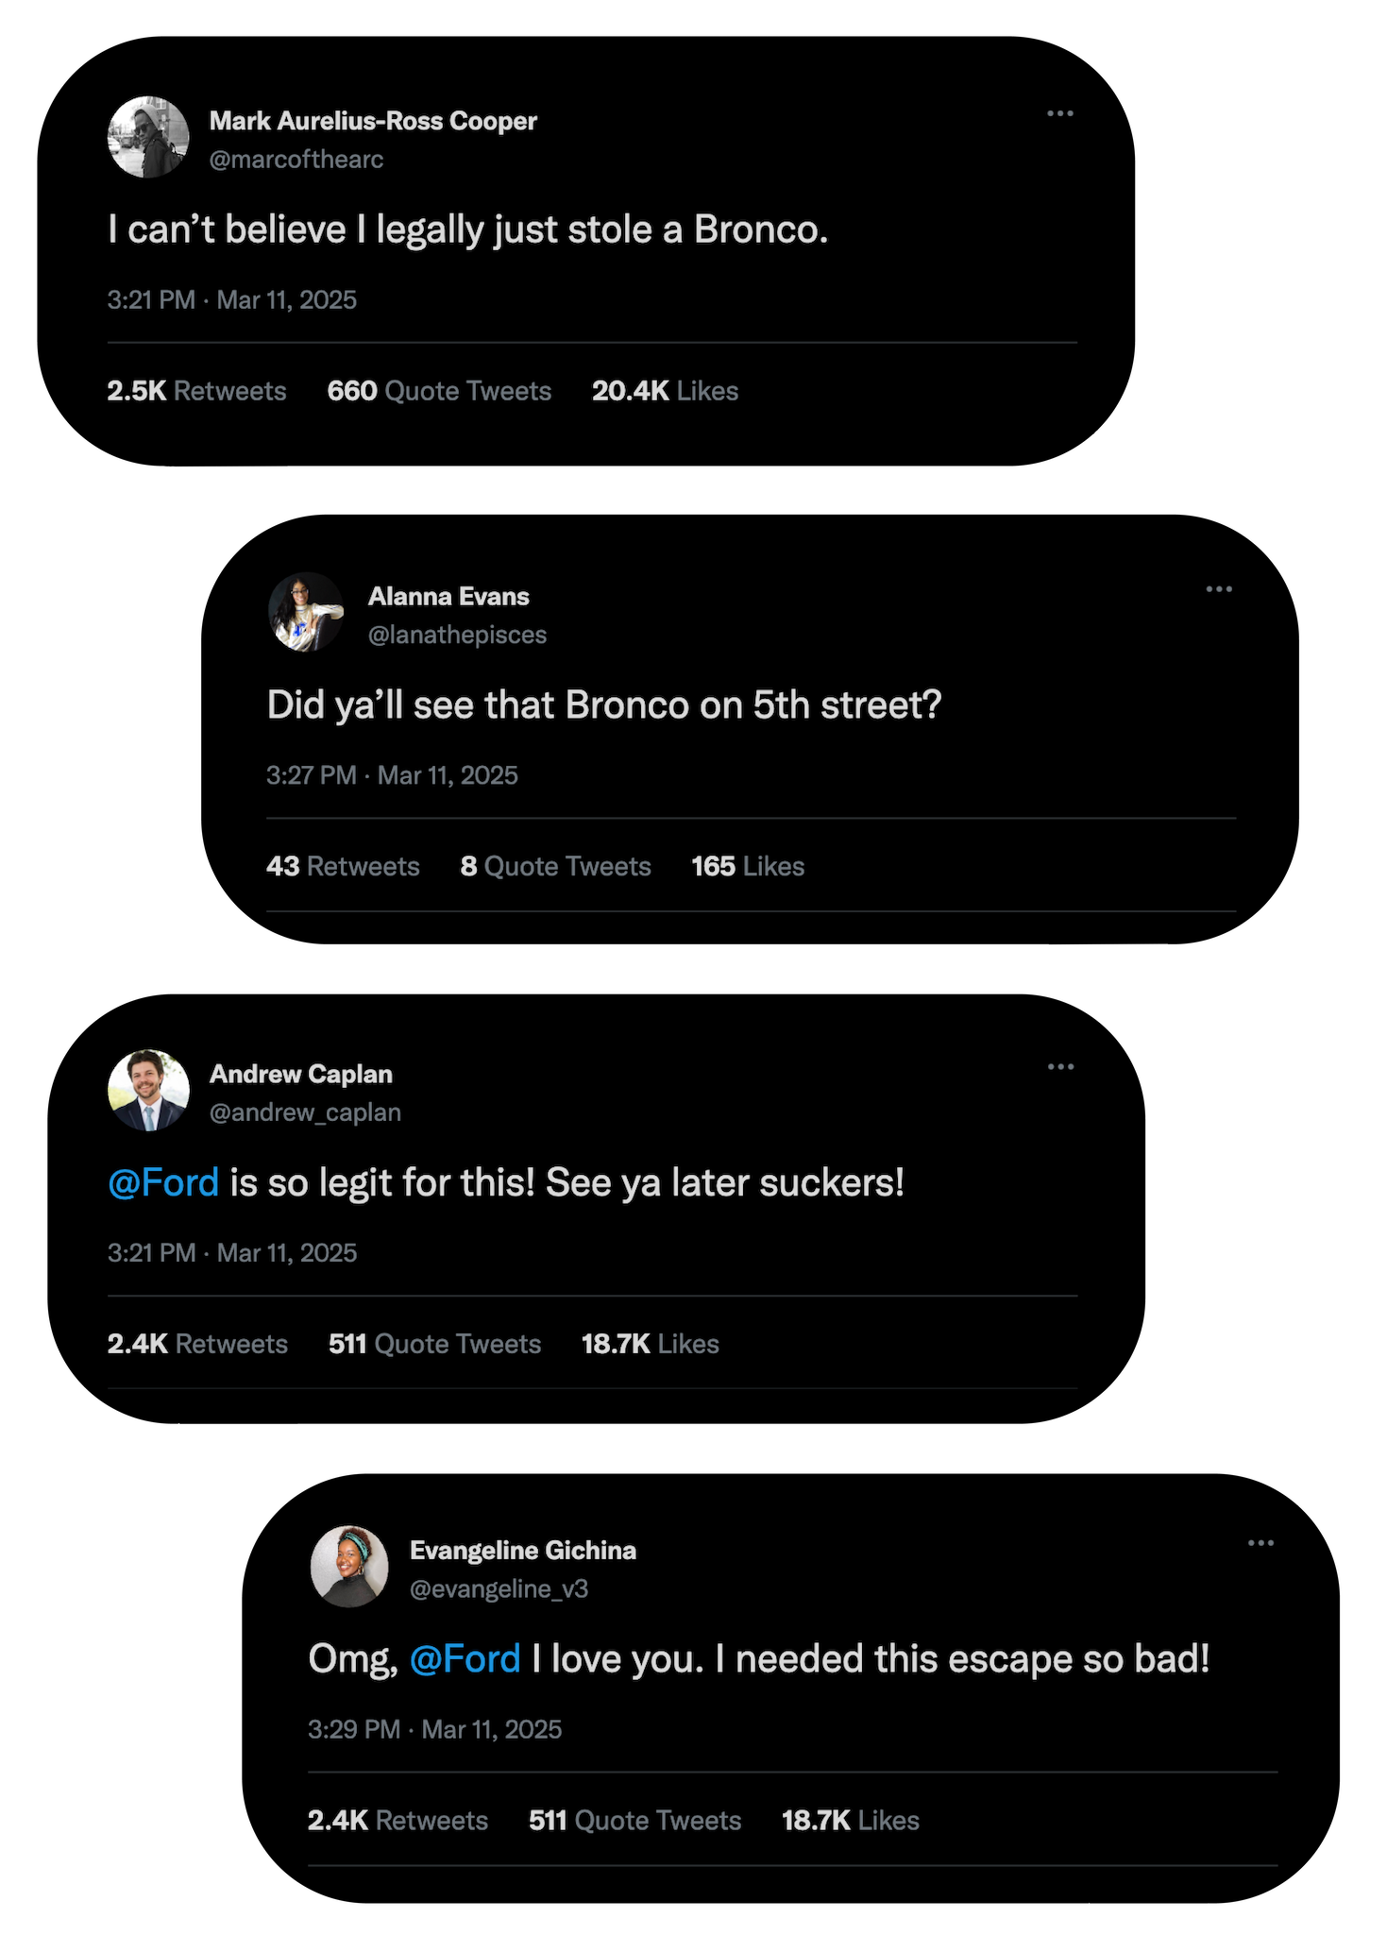Open more options on Mark Aurelius-Ross Cooper's tweet

coord(1059,113)
